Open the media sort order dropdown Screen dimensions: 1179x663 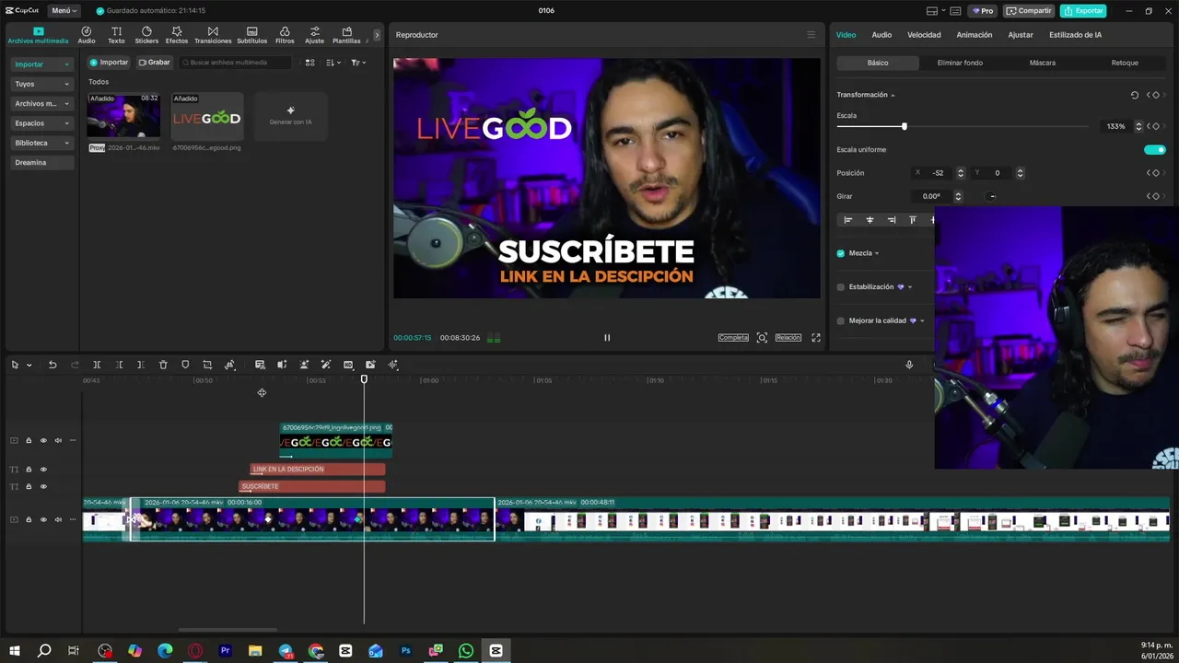point(333,63)
